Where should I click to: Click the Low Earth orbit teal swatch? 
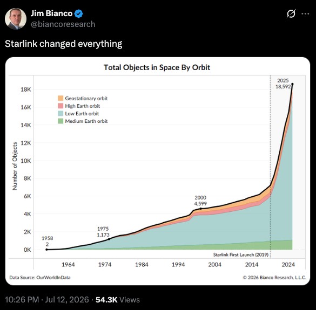coord(60,113)
